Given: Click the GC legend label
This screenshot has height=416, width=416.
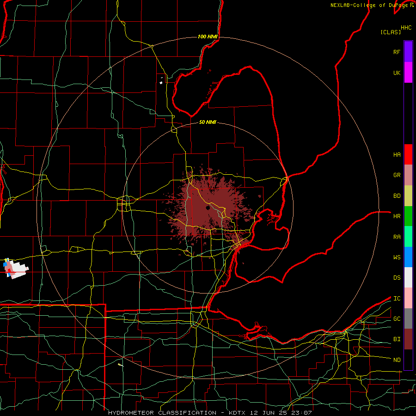Looking at the screenshot, I should pos(397,319).
